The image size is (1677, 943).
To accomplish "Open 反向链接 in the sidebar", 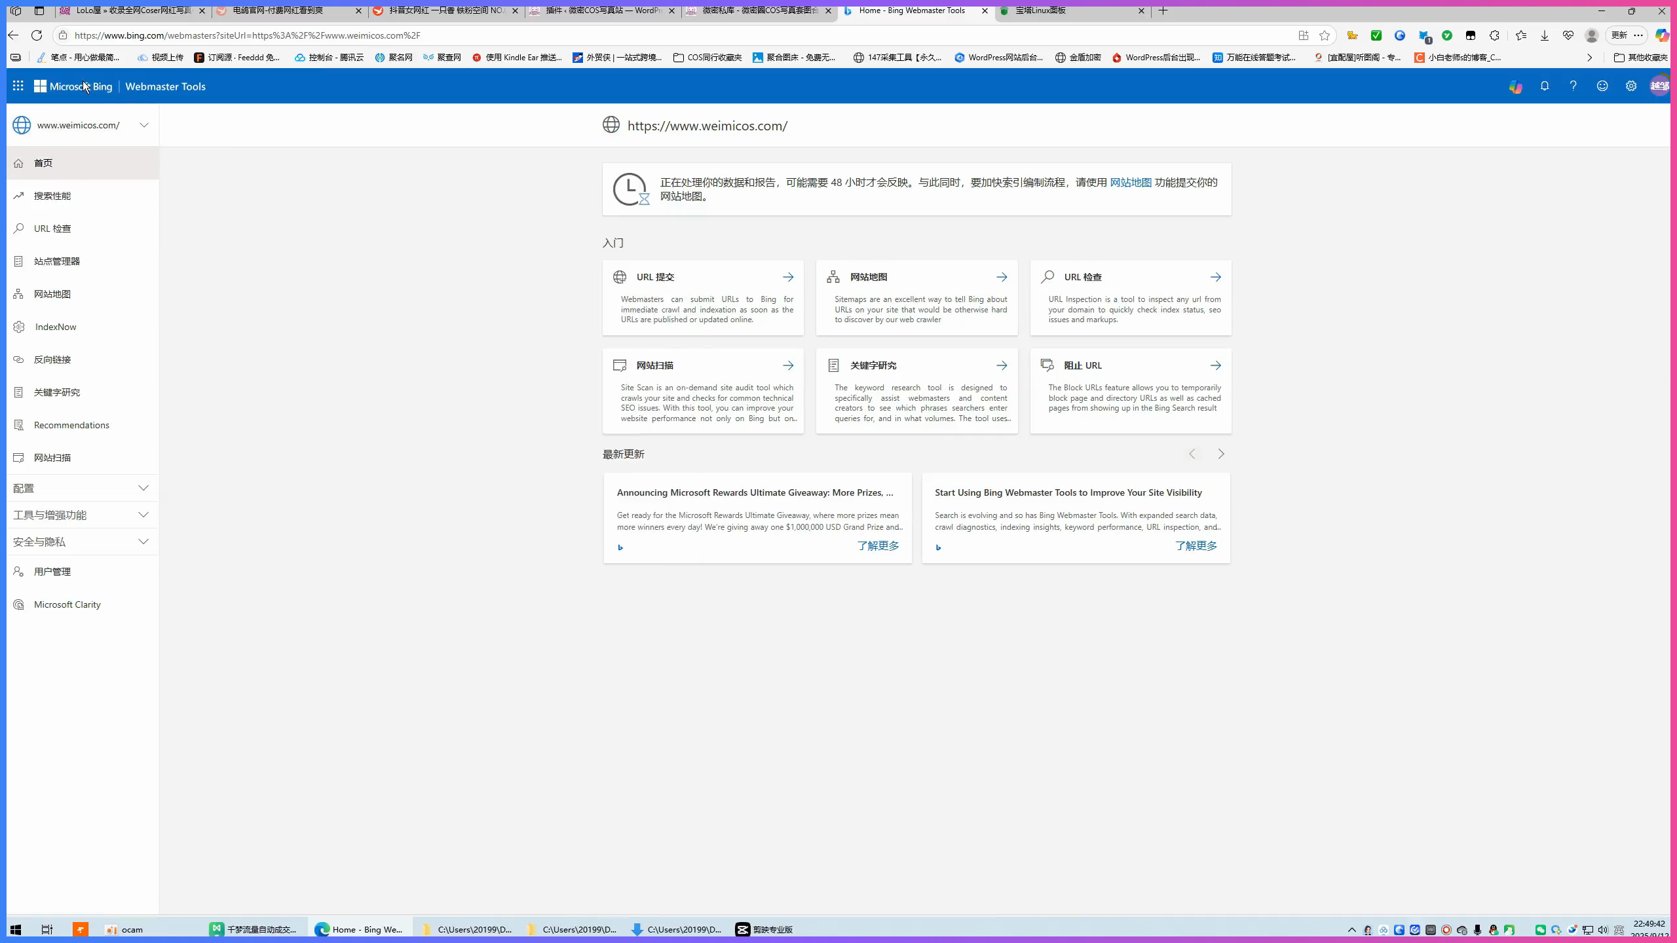I will click(83, 360).
